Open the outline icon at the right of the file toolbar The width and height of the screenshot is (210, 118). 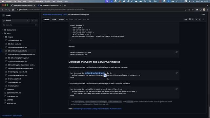point(203,19)
